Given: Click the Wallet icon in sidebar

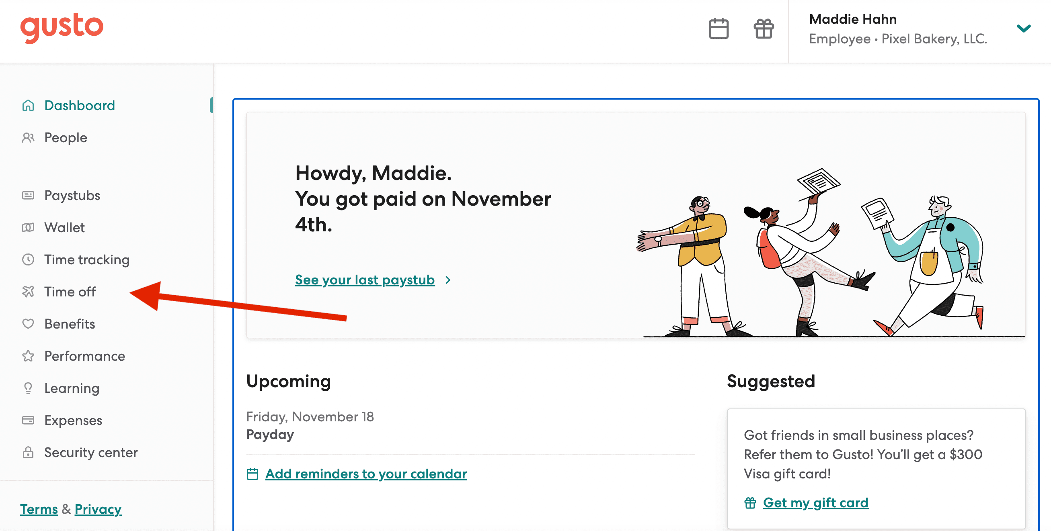Looking at the screenshot, I should point(28,227).
